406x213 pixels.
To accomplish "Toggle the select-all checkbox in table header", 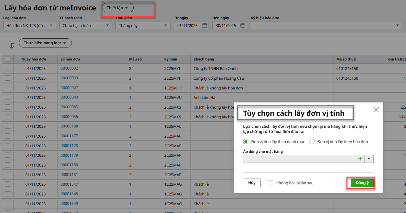I will [x=7, y=59].
